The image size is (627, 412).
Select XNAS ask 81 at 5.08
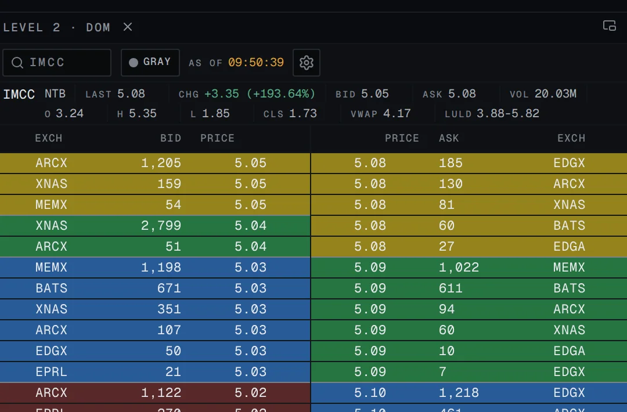(x=469, y=205)
